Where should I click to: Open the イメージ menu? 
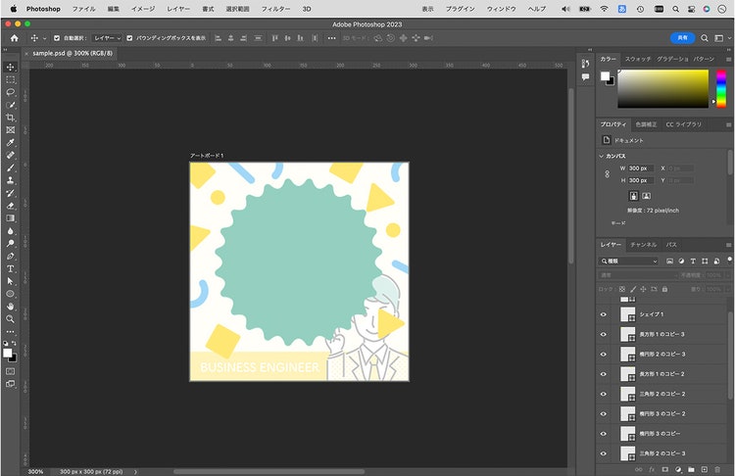[x=143, y=9]
